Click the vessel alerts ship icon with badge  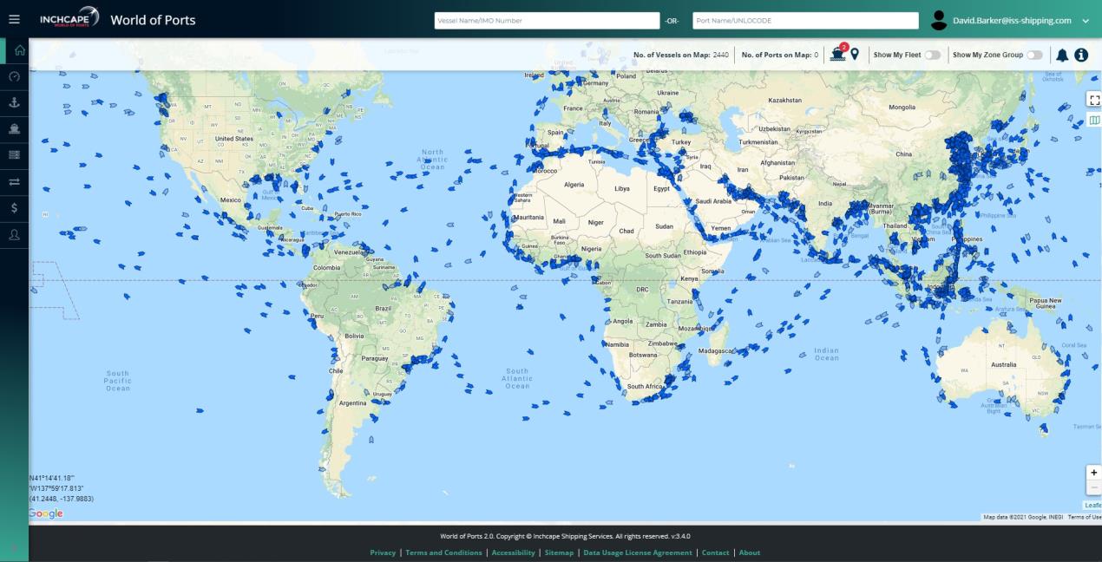click(837, 54)
